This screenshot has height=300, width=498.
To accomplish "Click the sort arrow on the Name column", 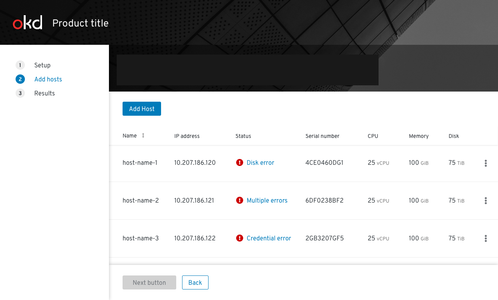I will point(143,136).
